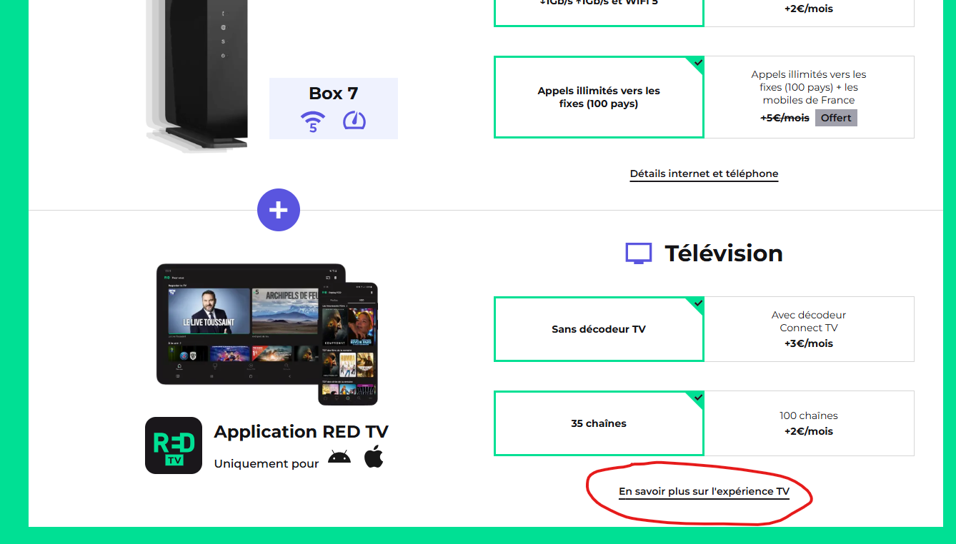This screenshot has width=956, height=544.
Task: Select Appels illimités vers les fixes option
Action: click(599, 97)
